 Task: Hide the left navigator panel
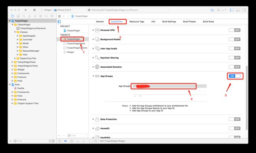coord(232,10)
